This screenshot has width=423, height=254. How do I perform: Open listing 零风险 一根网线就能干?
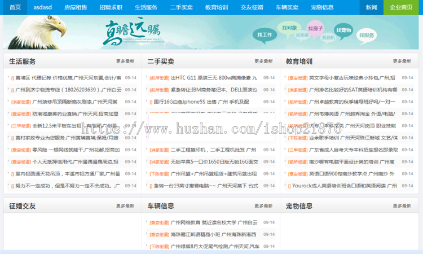coord(76,150)
